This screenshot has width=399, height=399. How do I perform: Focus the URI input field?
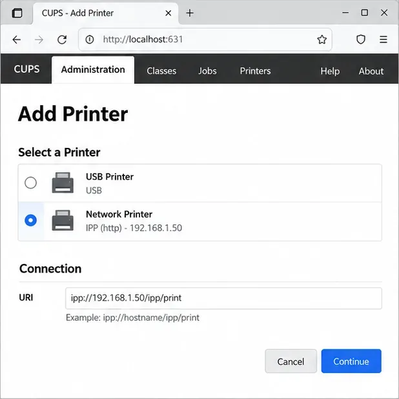click(x=223, y=298)
